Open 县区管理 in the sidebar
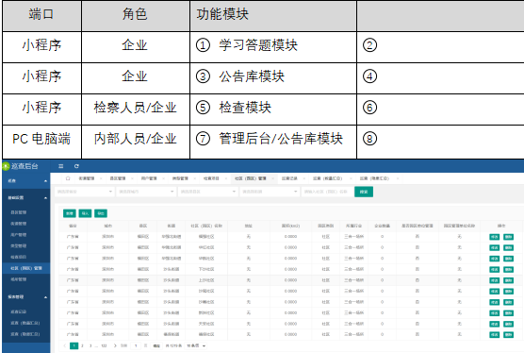 click(19, 212)
